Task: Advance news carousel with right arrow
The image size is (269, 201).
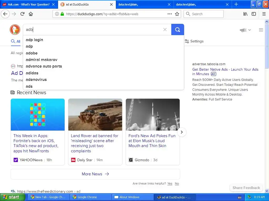Action: pos(182,132)
